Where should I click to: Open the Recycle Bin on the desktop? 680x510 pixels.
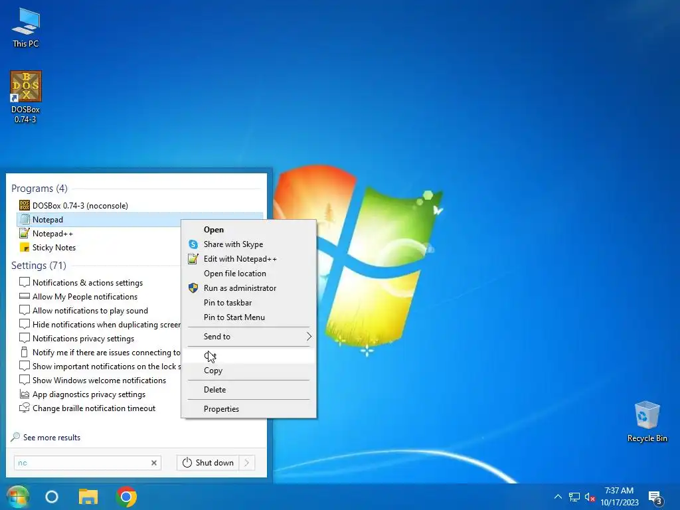[647, 422]
